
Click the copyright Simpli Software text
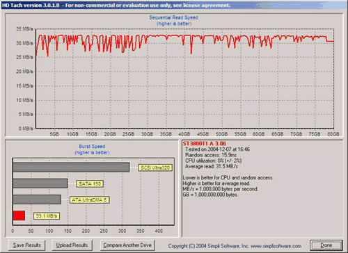click(x=235, y=246)
